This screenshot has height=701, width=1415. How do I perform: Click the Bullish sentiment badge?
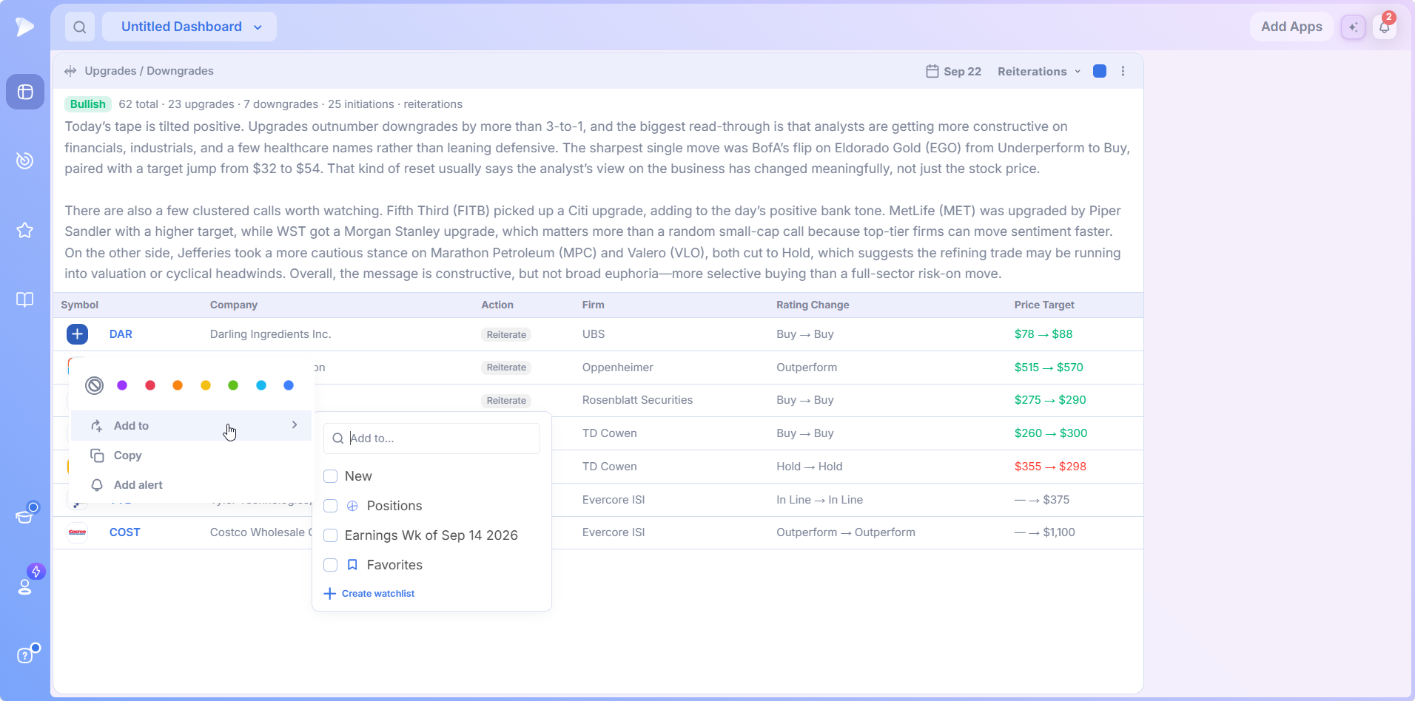88,104
